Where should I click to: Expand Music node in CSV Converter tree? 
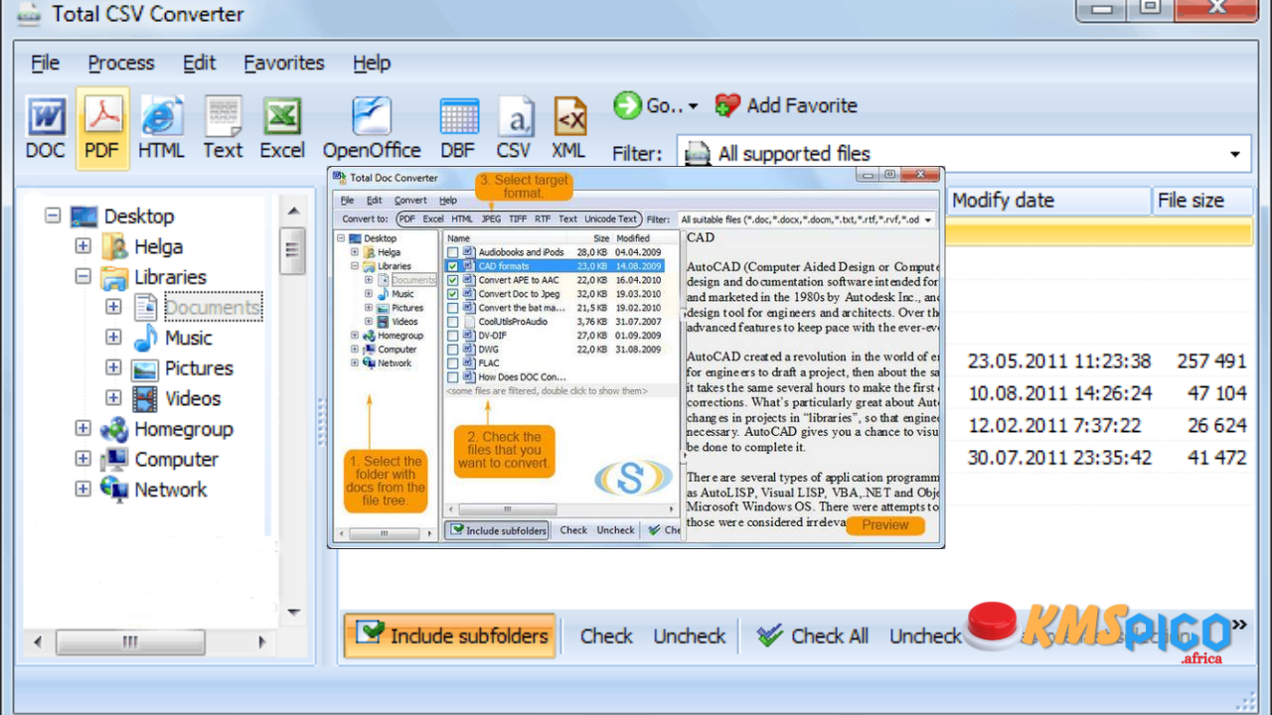[113, 338]
